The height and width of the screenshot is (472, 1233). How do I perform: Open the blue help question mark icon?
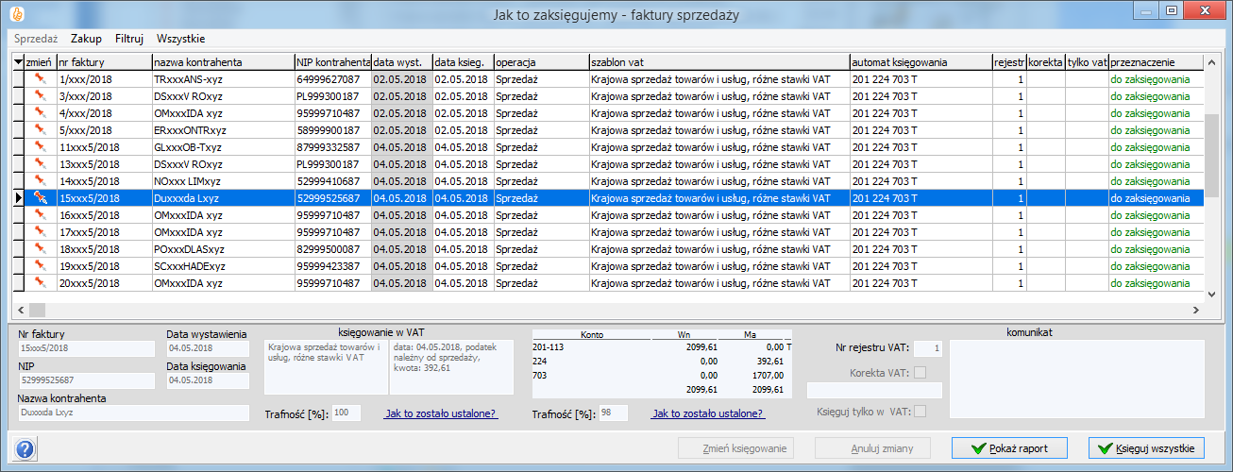[25, 448]
